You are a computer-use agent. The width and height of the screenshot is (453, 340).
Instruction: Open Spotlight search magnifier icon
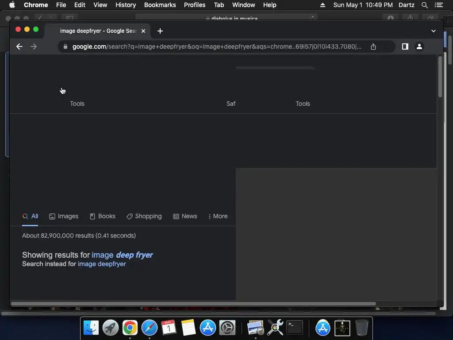tap(424, 5)
